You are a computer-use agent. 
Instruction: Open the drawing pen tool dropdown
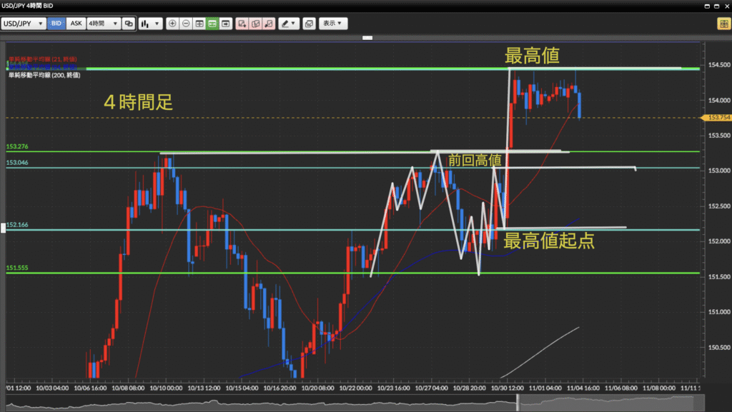[288, 24]
